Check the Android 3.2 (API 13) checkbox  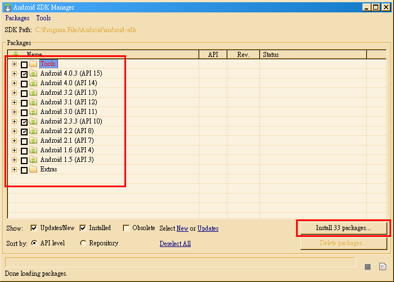pos(24,94)
